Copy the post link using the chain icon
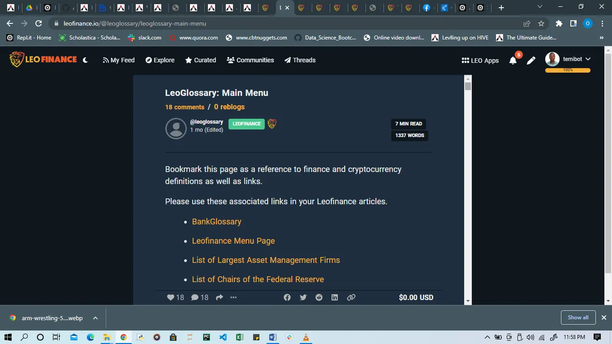Viewport: 612px width, 344px height. 351,297
